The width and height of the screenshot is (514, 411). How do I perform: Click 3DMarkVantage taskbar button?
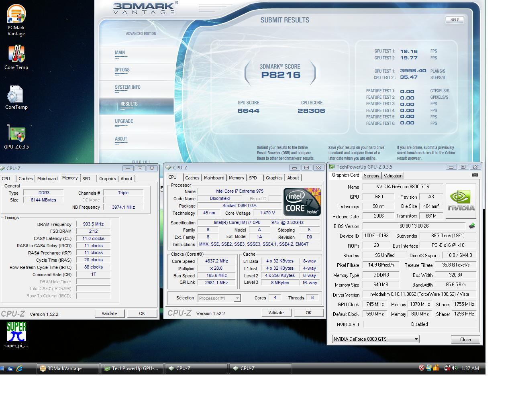(68, 368)
